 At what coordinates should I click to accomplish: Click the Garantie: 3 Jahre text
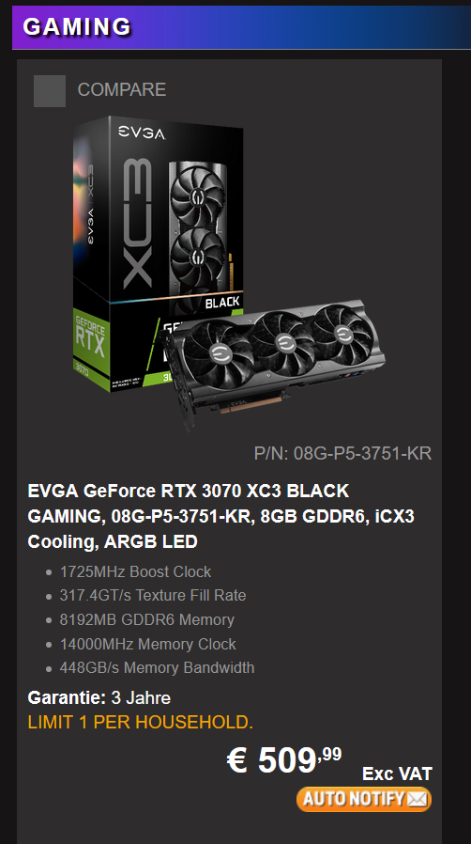coord(99,697)
